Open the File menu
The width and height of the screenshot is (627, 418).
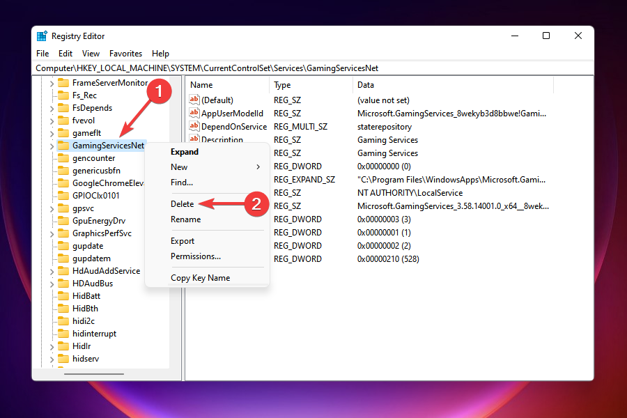click(42, 54)
